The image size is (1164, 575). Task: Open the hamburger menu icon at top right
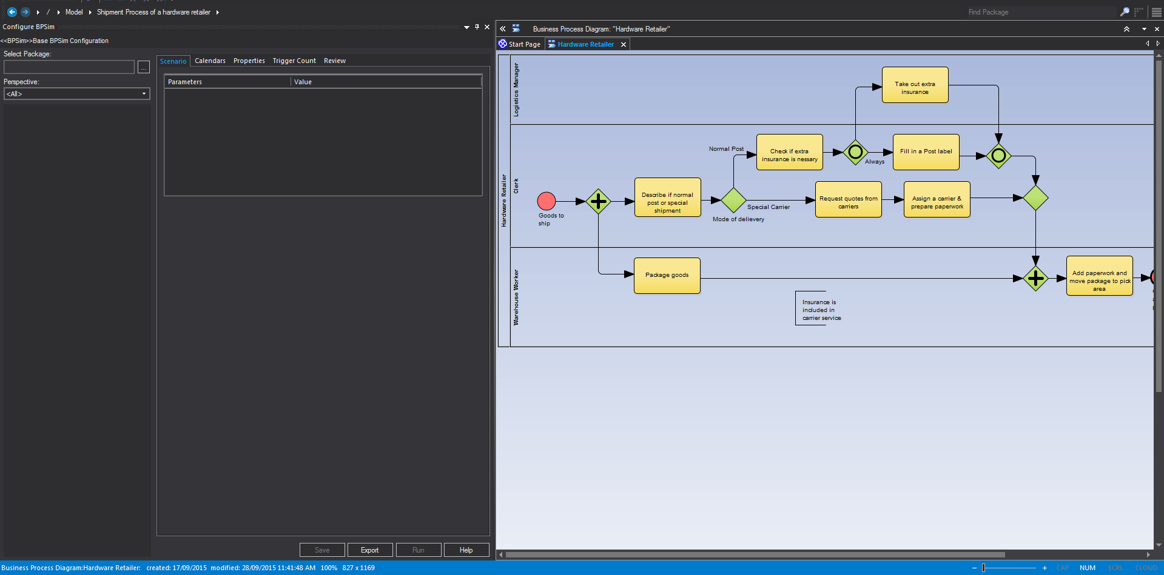1156,12
